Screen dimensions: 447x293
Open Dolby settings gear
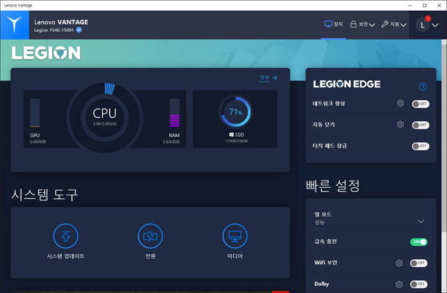399,284
